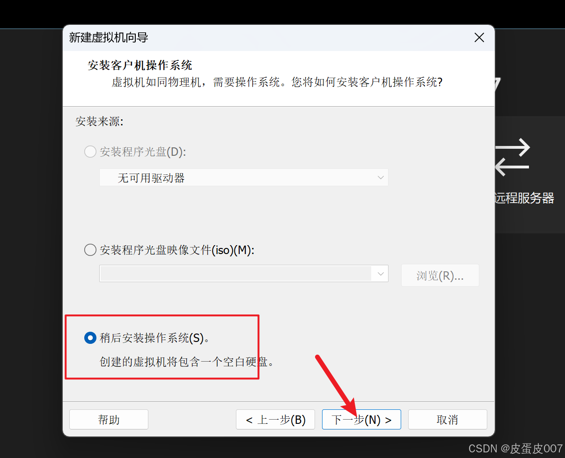
Task: Go back with < 上一步(B) button
Action: click(x=276, y=420)
